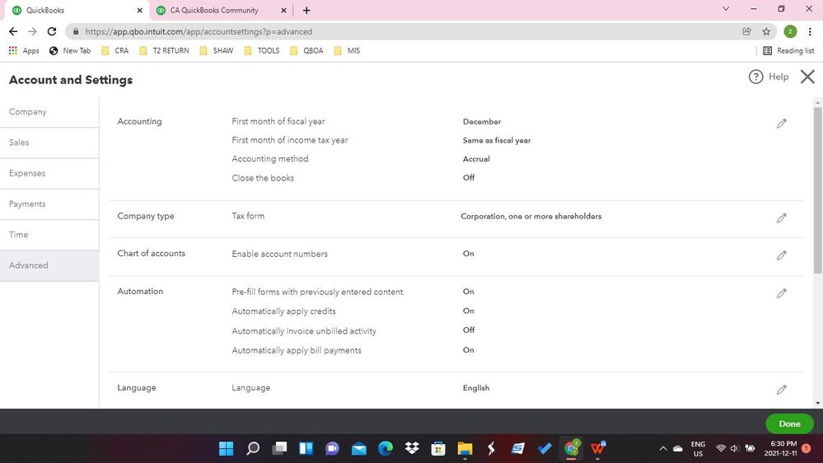Open a new browser tab with plus
The height and width of the screenshot is (463, 823).
coord(306,10)
